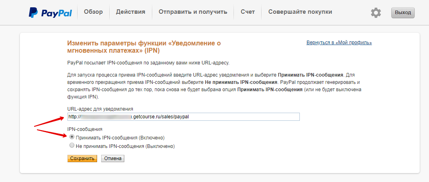Open Отправить и получить section
Screen dimensions: 429x182
193,12
